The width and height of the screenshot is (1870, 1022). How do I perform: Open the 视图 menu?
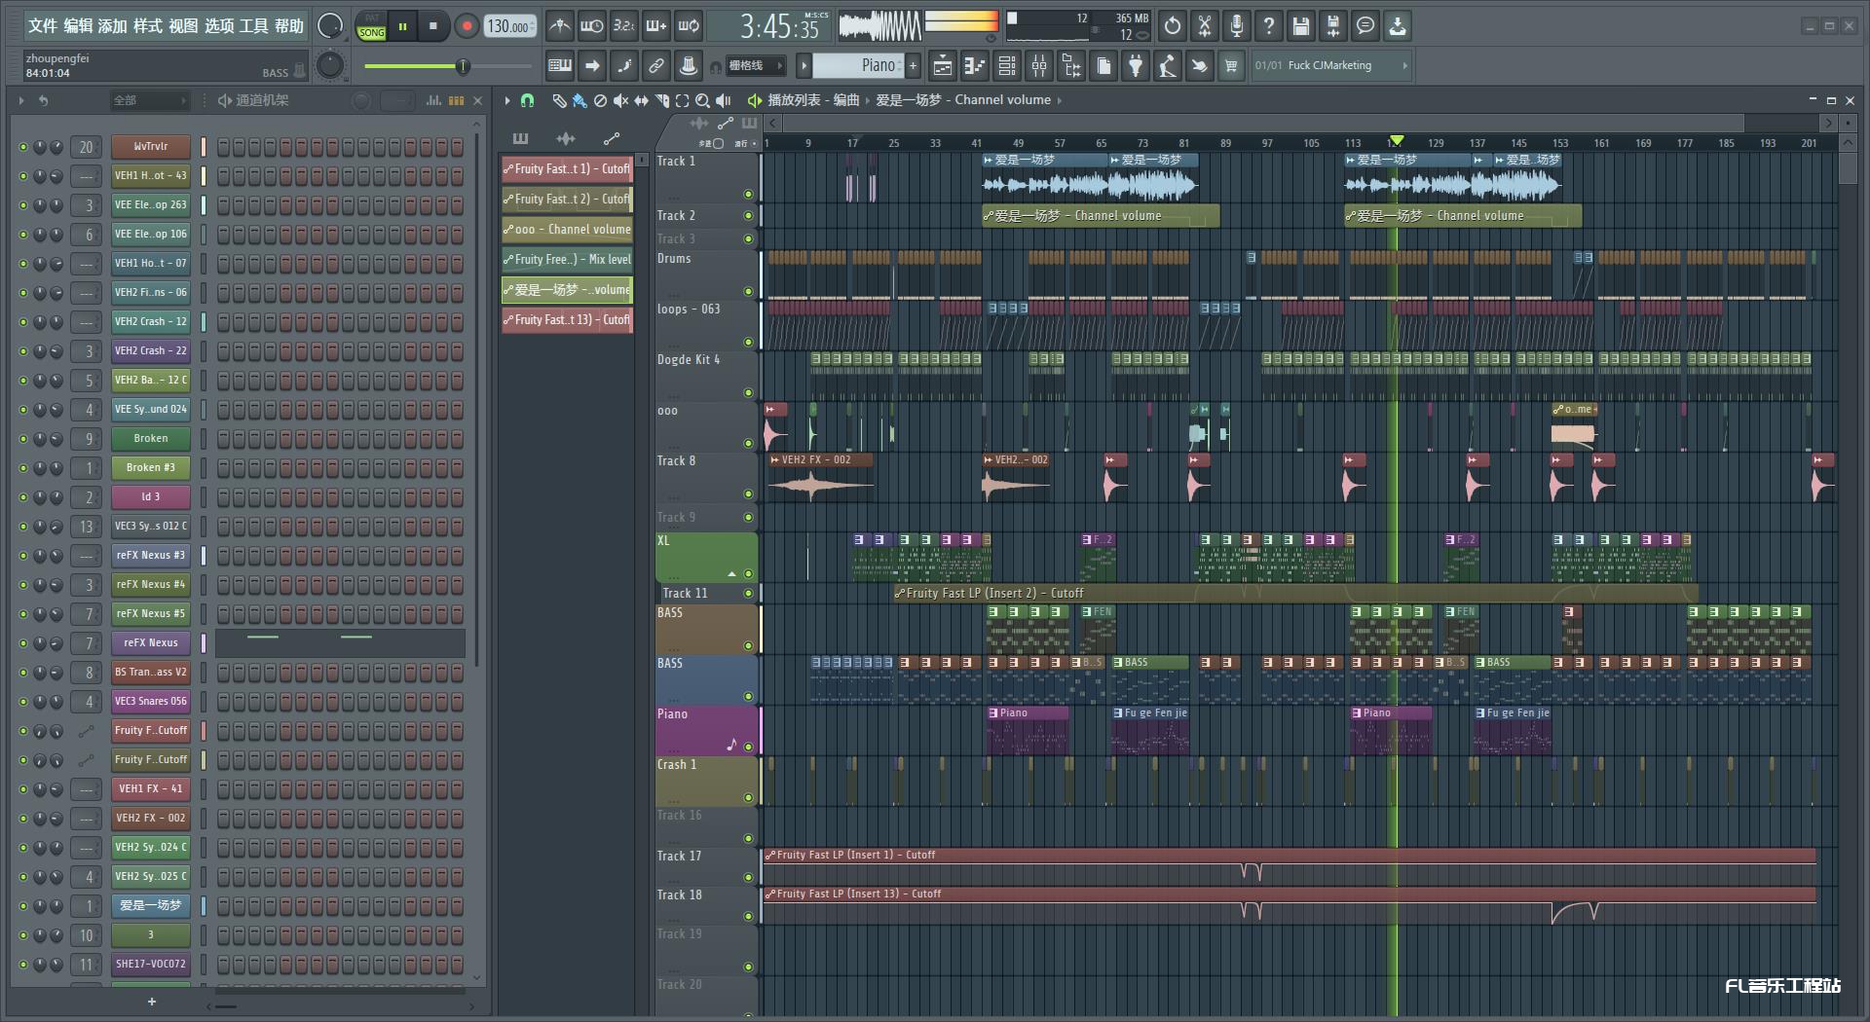pyautogui.click(x=183, y=26)
